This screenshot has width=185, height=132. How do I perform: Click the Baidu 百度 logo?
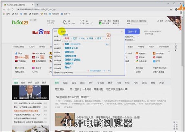[x=41, y=31]
